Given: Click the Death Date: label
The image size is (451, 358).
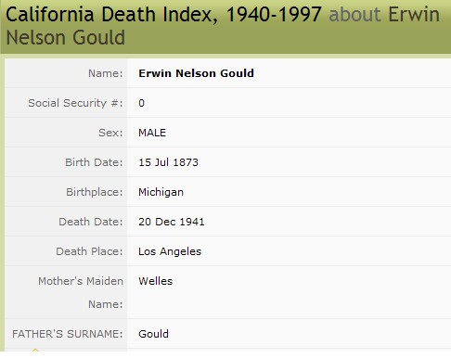Looking at the screenshot, I should click(x=91, y=222).
